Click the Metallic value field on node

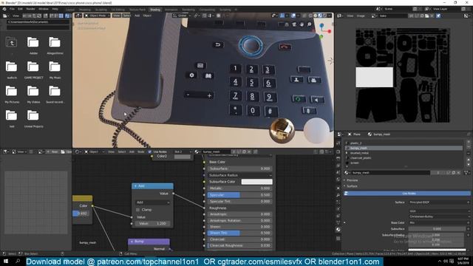239,188
